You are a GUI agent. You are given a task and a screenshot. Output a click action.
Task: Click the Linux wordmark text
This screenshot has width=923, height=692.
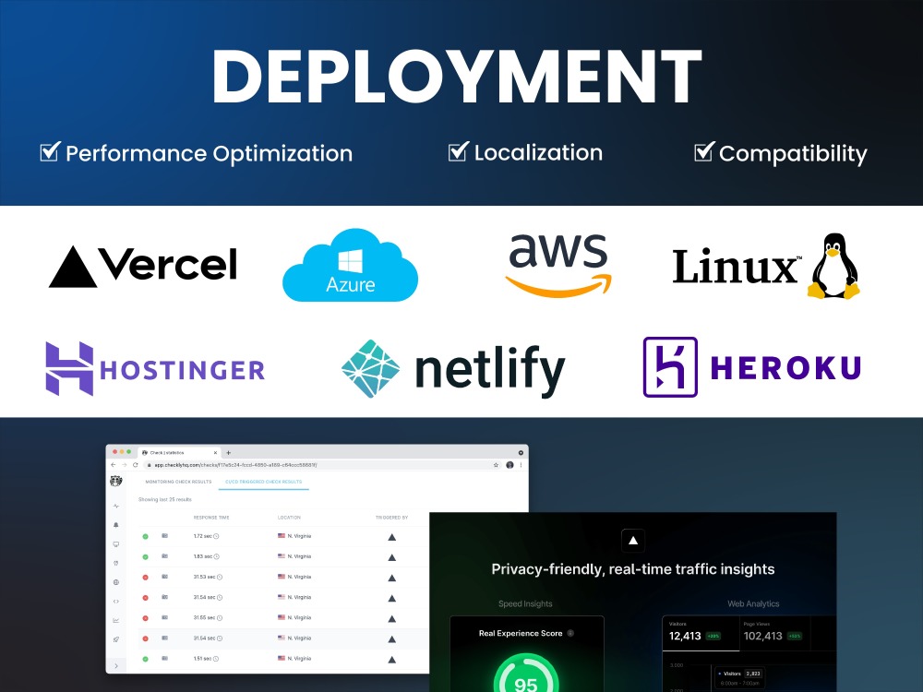pyautogui.click(x=736, y=268)
